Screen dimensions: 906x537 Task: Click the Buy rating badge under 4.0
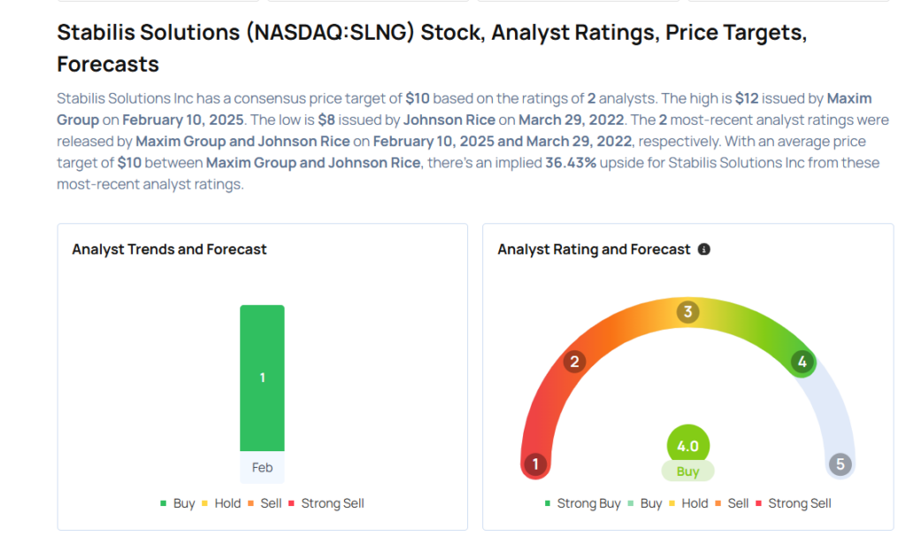[687, 472]
